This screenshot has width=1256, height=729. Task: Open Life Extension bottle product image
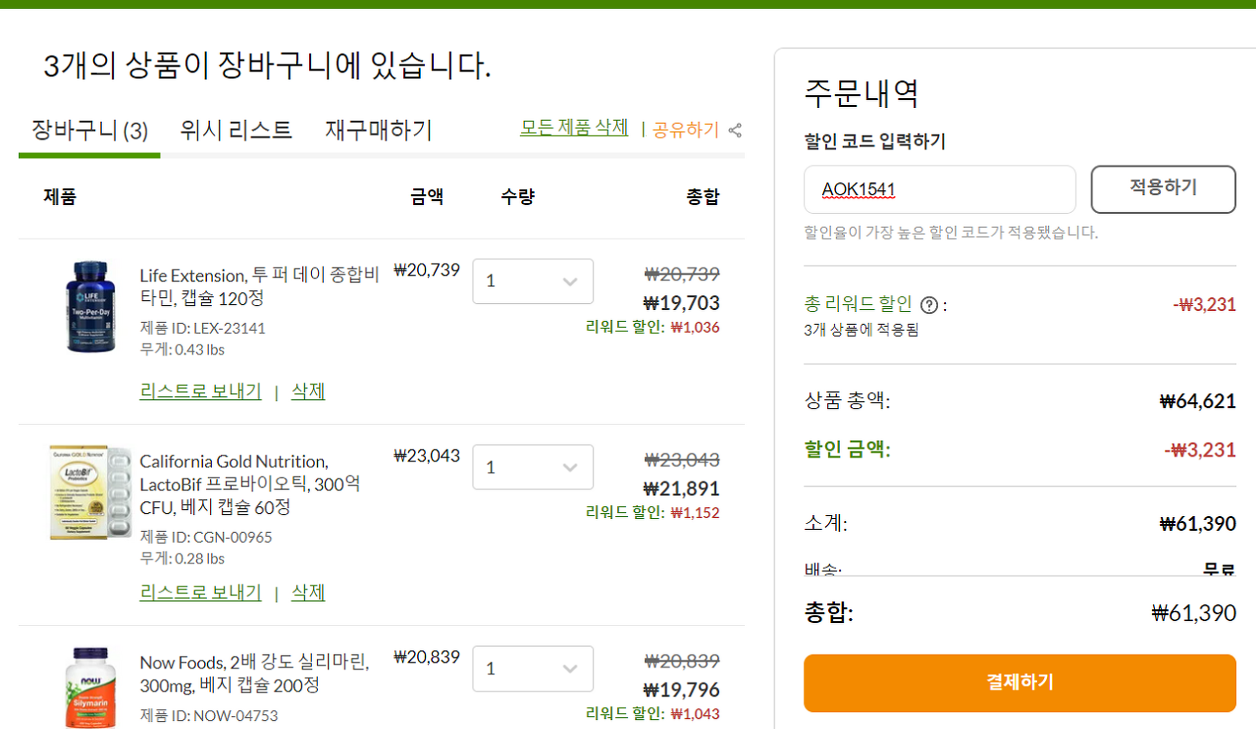pos(90,305)
